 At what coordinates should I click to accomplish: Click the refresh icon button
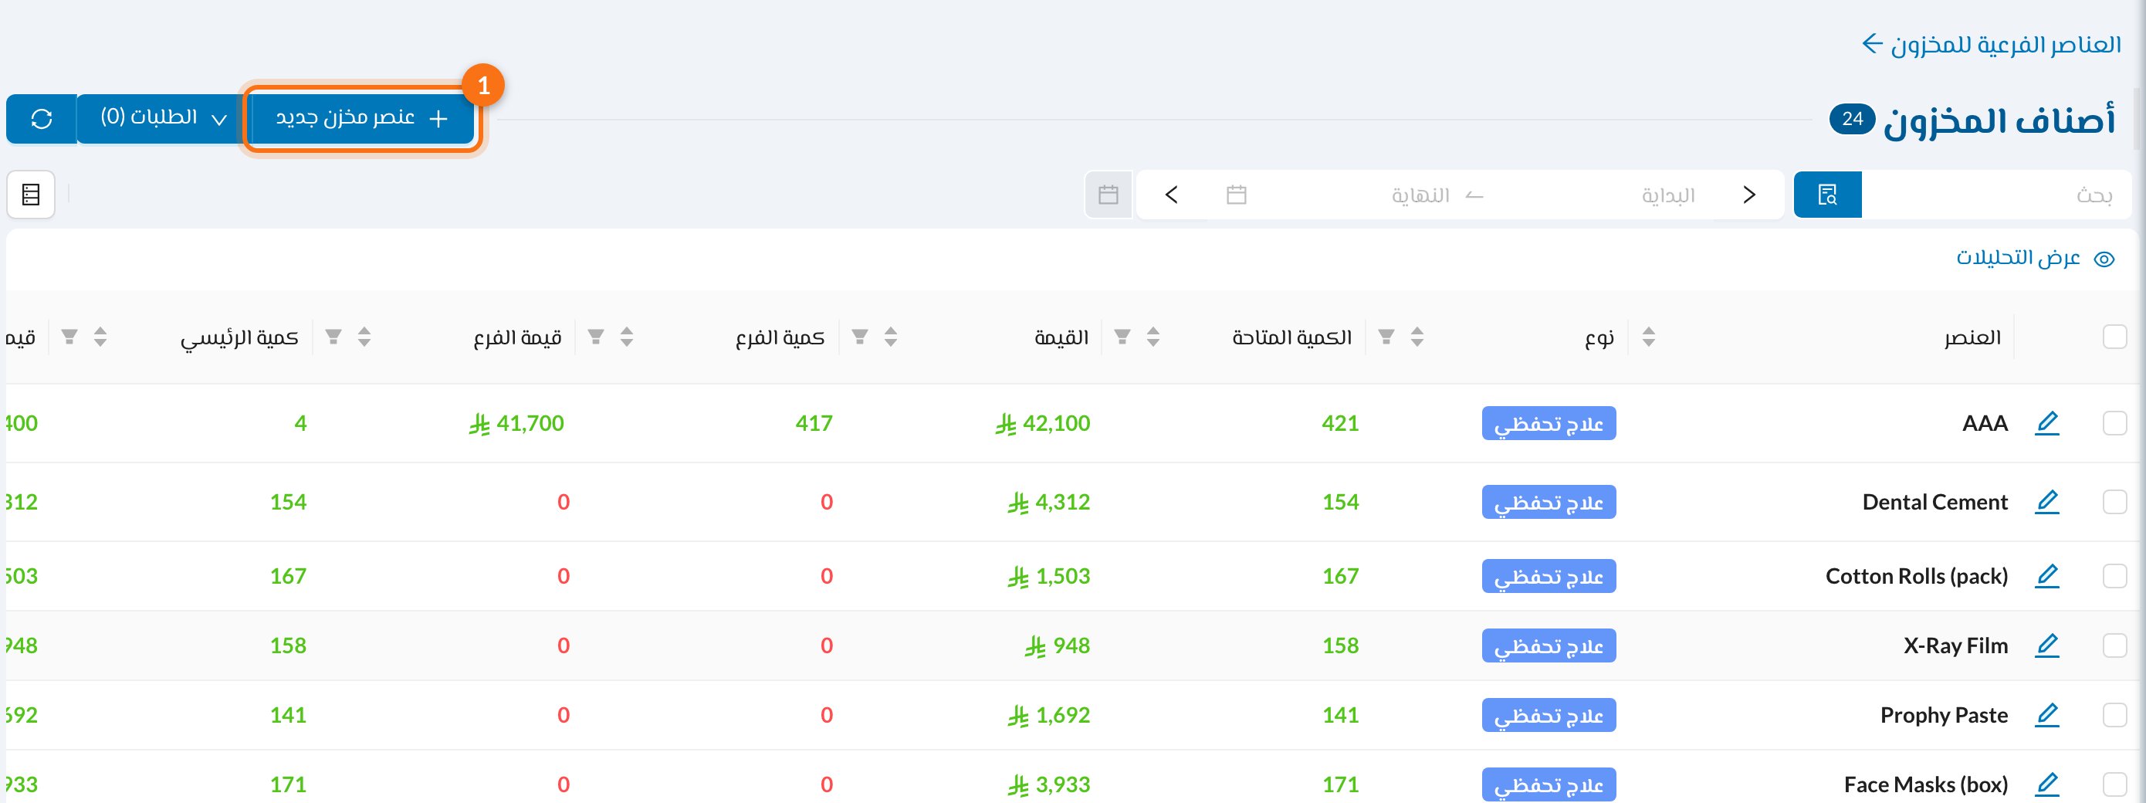point(42,119)
